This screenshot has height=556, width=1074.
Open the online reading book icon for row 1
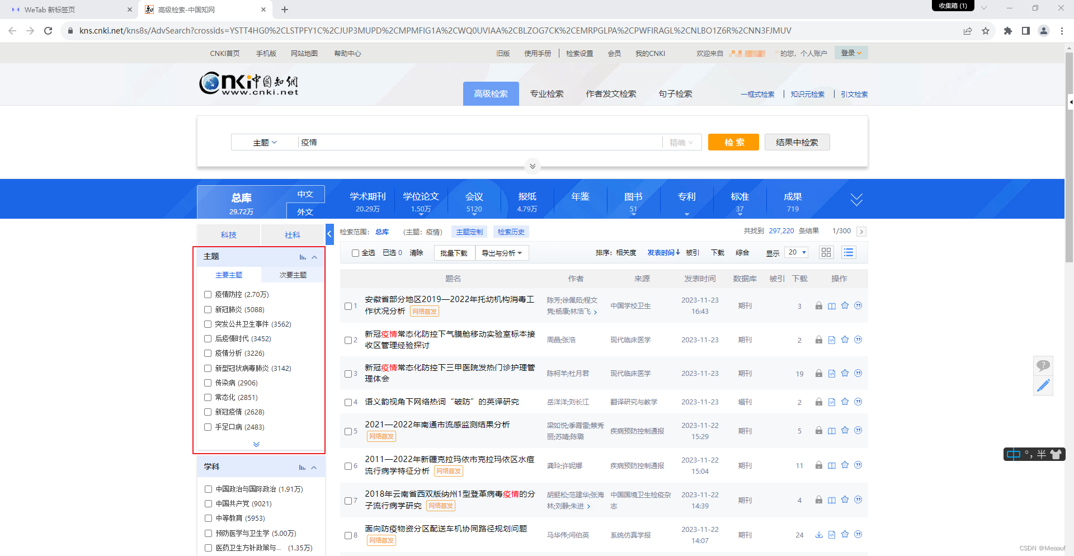(x=832, y=306)
